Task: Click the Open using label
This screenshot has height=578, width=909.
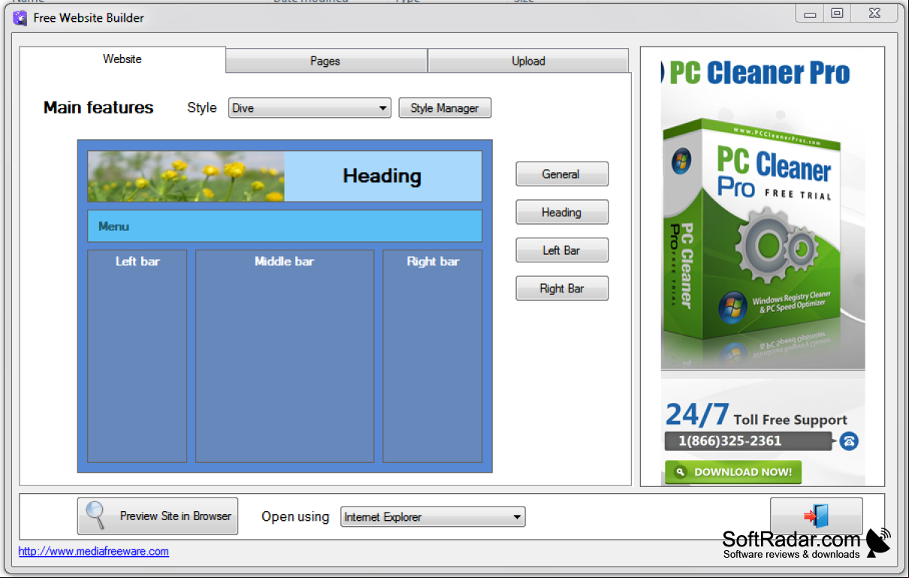Action: (295, 517)
